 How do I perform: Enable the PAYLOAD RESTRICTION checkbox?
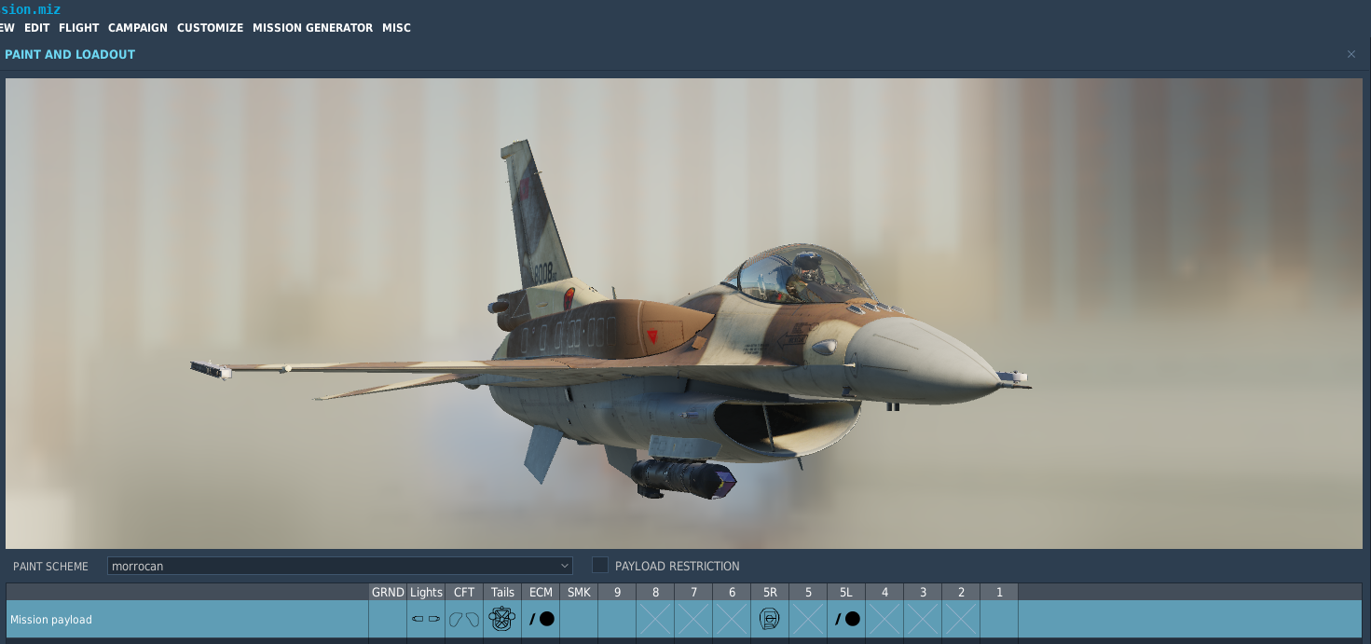click(x=599, y=565)
